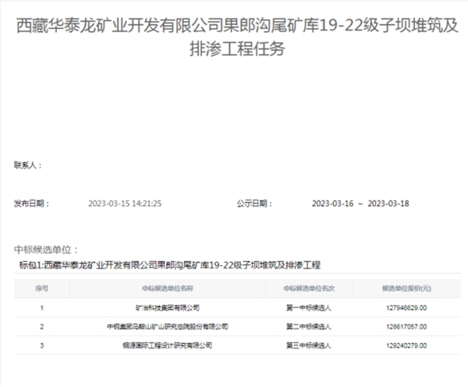Click the 第二中标候选人 cell
The image size is (468, 387).
[309, 327]
